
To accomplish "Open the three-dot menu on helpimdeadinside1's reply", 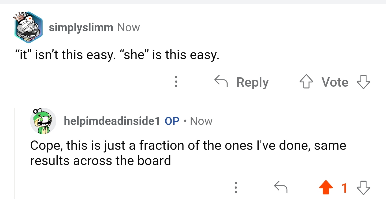I will pos(236,188).
